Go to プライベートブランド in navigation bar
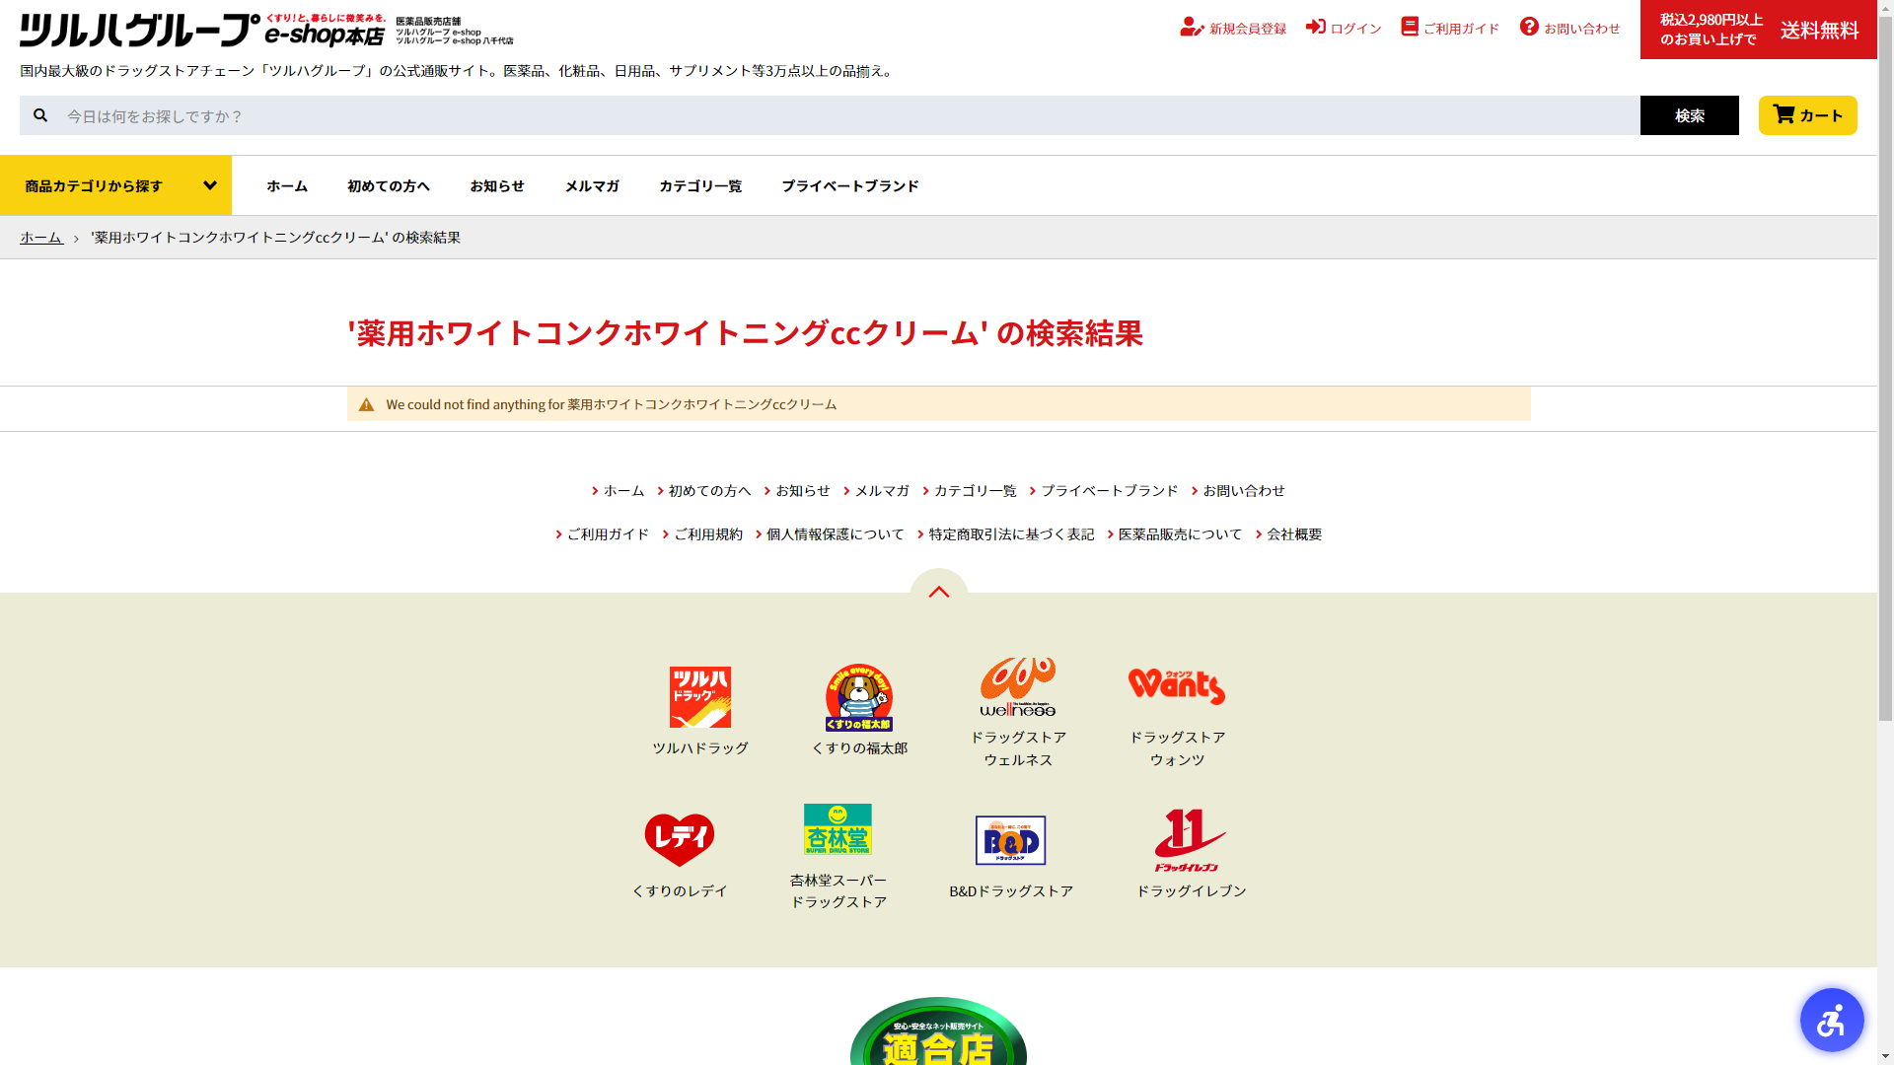Screen dimensions: 1894x1065 click(849, 185)
